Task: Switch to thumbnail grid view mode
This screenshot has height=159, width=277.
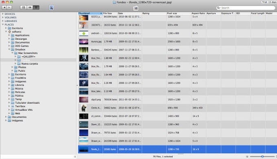Action: click(x=24, y=7)
